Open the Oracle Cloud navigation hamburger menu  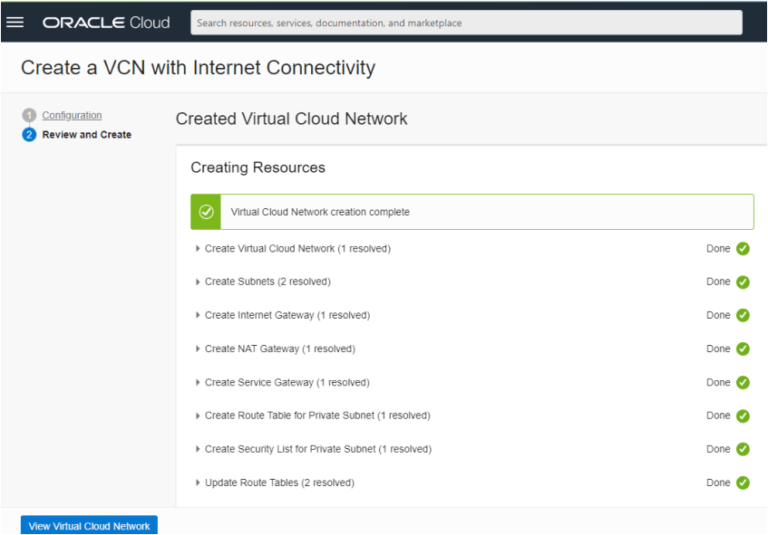click(15, 23)
